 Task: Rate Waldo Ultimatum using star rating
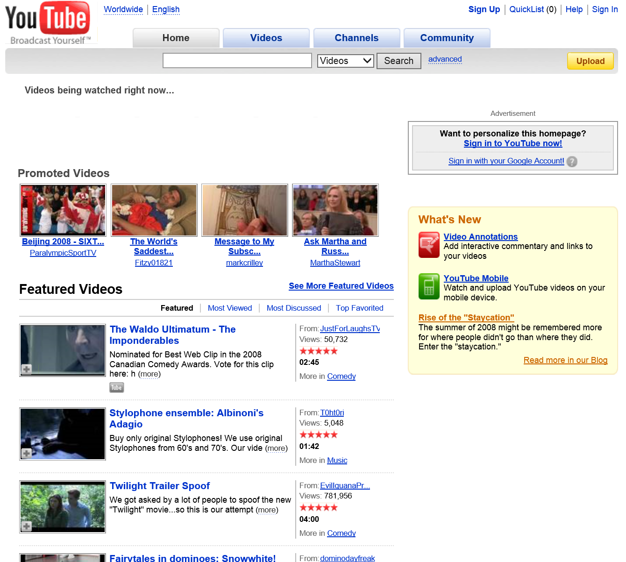point(318,351)
